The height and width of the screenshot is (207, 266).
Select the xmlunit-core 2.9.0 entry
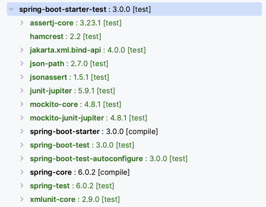[75, 199]
